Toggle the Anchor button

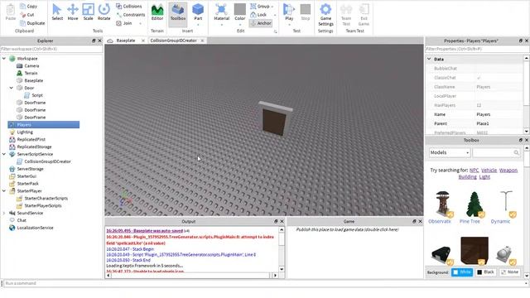click(x=261, y=23)
